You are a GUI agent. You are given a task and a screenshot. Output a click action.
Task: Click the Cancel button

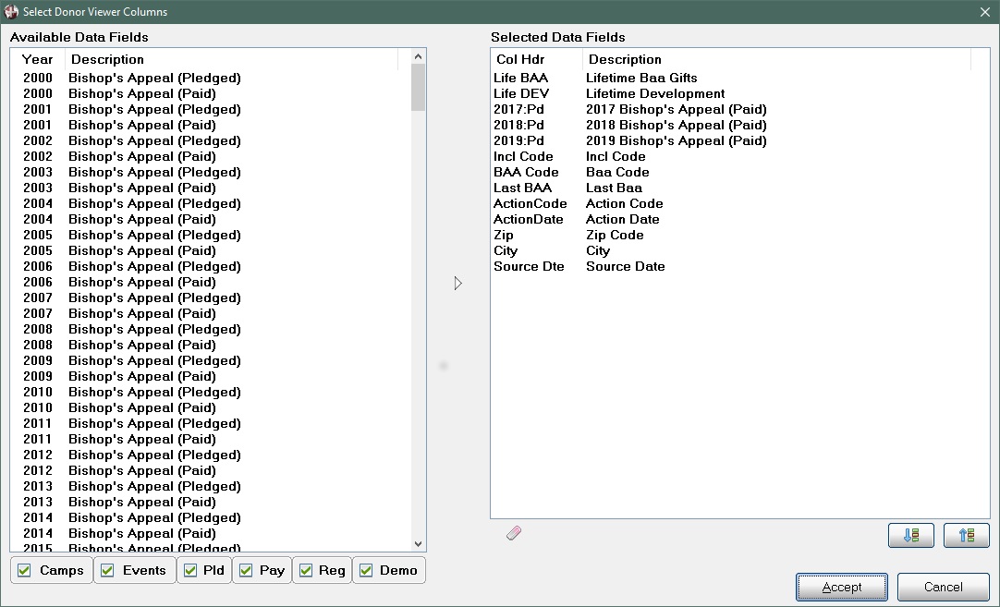click(943, 587)
